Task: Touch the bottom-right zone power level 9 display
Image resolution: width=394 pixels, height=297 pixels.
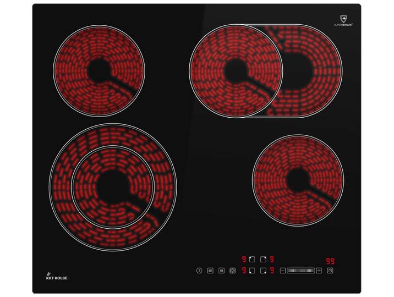Action: [x=272, y=271]
